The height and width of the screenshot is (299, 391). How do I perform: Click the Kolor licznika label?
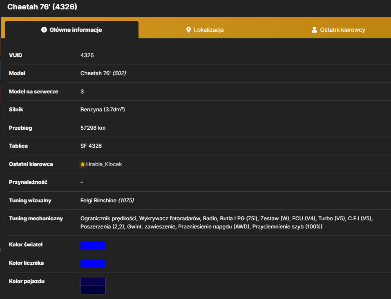click(26, 263)
